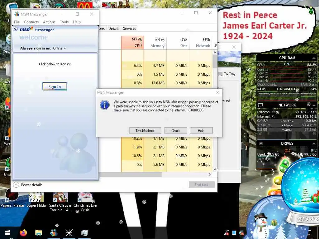Click the PEAK label in network gadget

pyautogui.click(x=287, y=125)
